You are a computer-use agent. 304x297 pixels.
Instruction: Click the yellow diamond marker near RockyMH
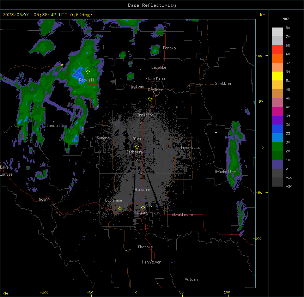tap(88, 72)
